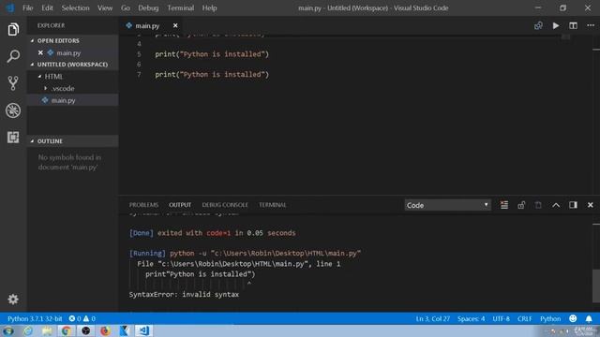Move the panel to the right side
600x337 pixels.
[573, 205]
